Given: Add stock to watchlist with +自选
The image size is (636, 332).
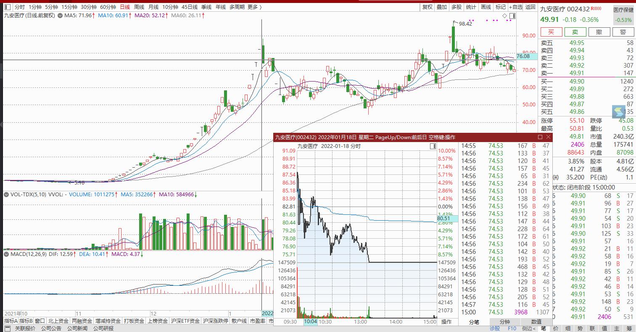Looking at the screenshot, I should (x=516, y=7).
